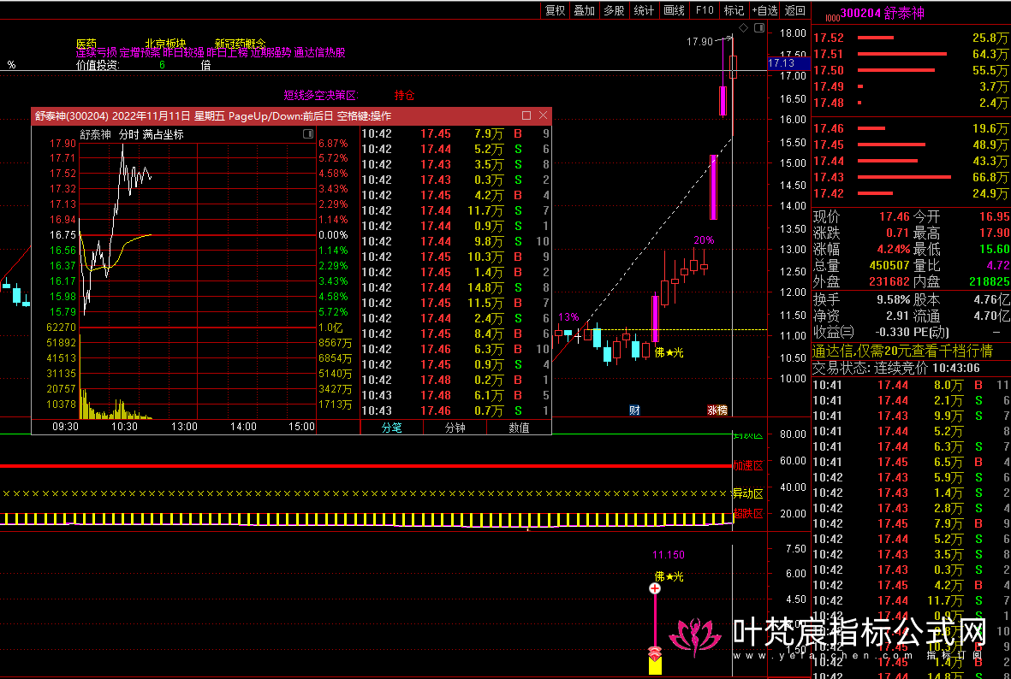Select the 北京板块 sector tag

[x=165, y=44]
